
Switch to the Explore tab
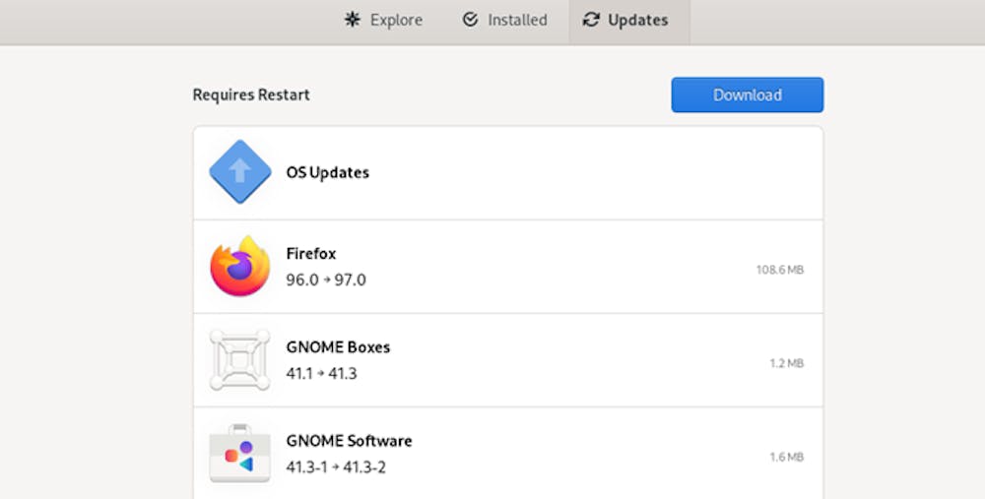[383, 20]
